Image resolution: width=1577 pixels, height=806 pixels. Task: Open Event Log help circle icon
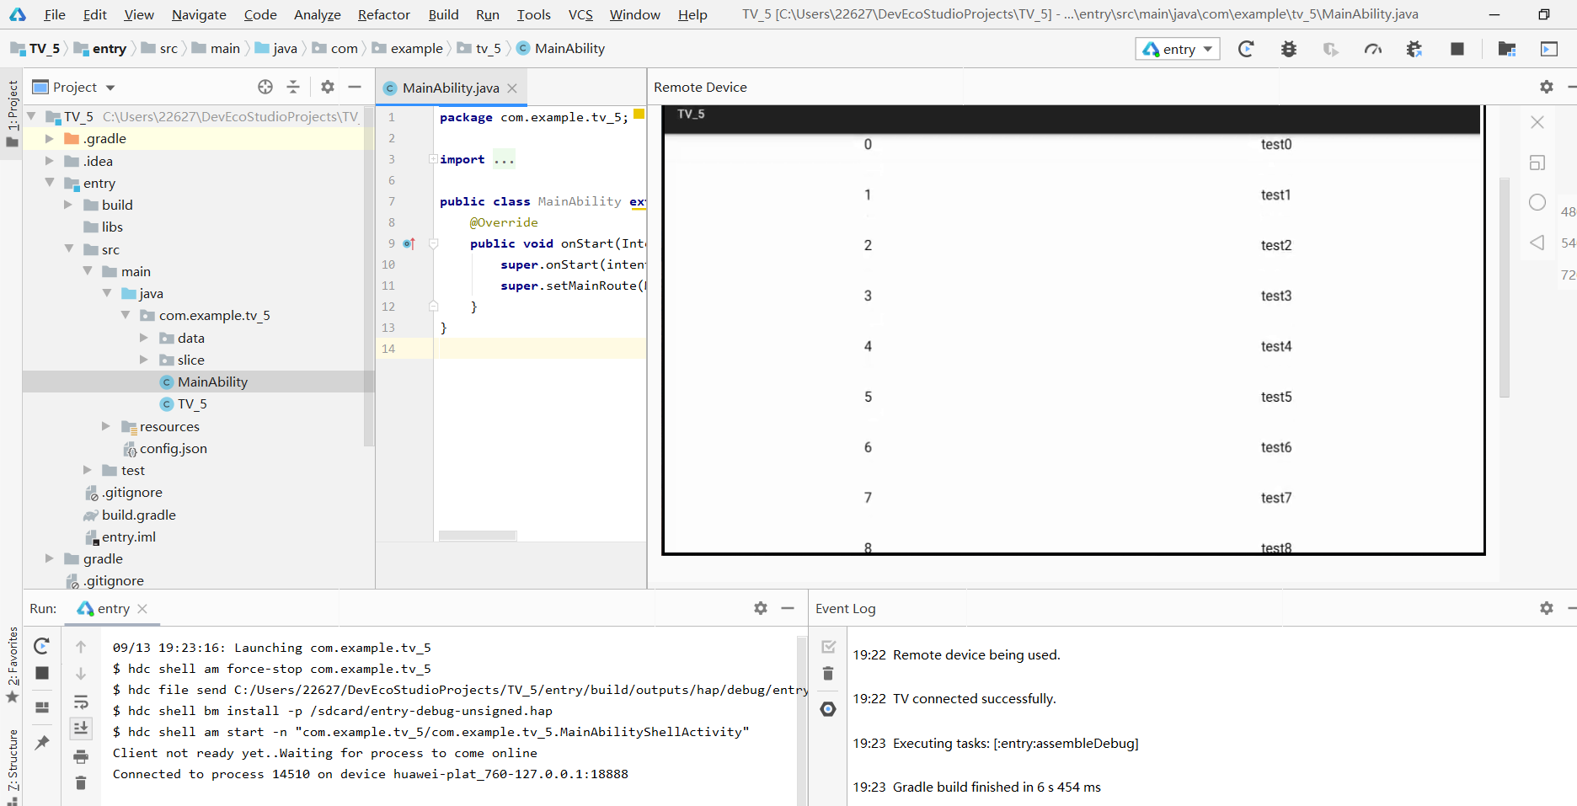tap(828, 709)
